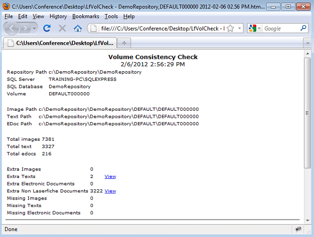
Task: Open the History menu
Action: [x=58, y=17]
